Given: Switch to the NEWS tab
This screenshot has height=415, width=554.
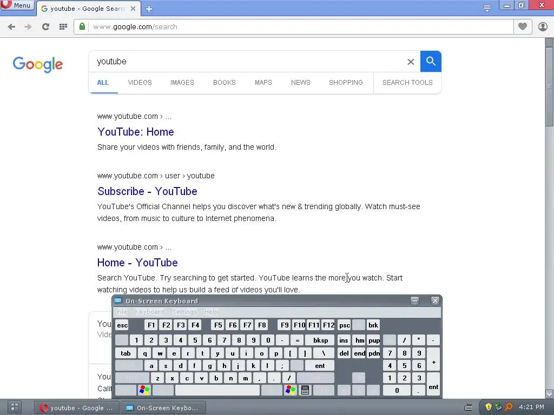Looking at the screenshot, I should [301, 83].
